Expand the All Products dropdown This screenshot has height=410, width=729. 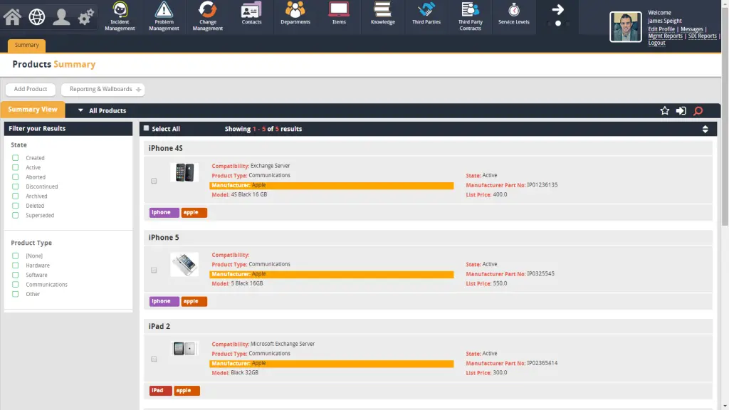[102, 110]
